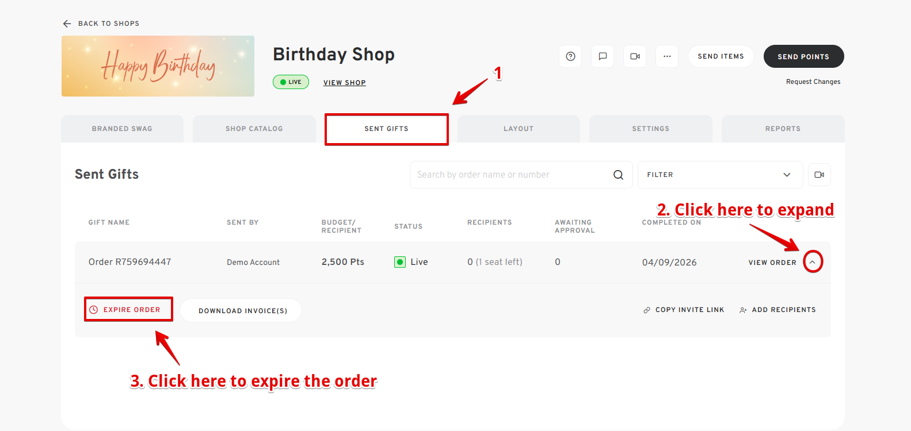911x431 pixels.
Task: Open the video camera icon in header
Action: coord(635,56)
